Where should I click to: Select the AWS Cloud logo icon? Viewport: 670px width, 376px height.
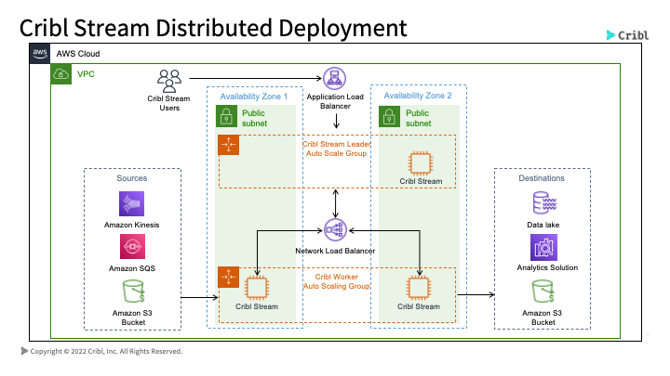(x=40, y=54)
